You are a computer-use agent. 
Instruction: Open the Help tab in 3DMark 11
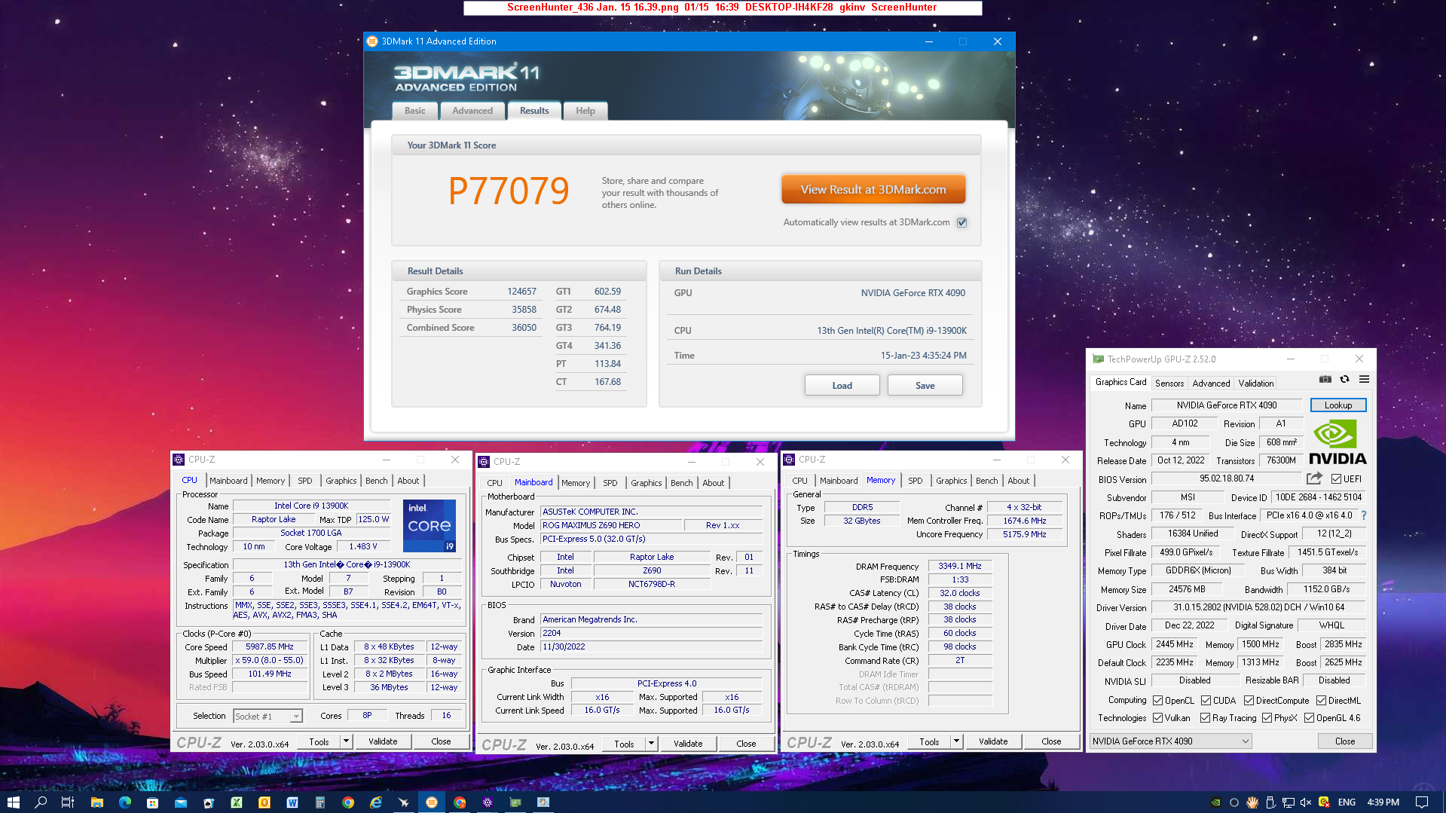pyautogui.click(x=585, y=111)
